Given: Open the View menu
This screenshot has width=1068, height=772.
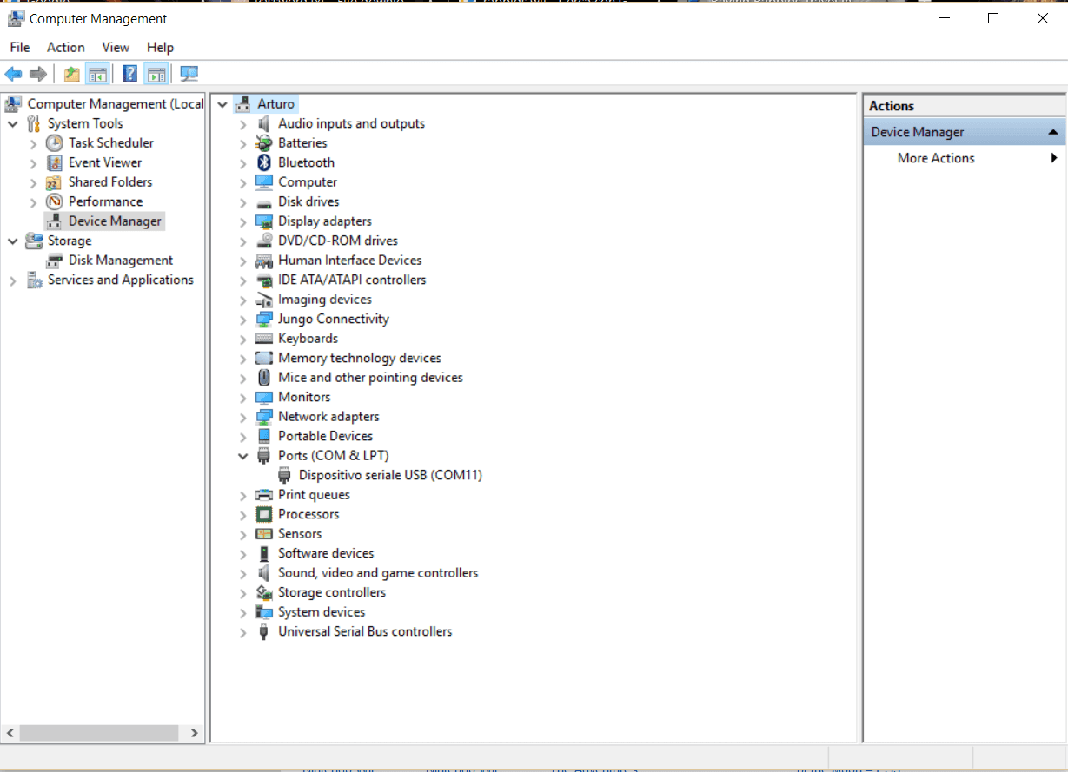Looking at the screenshot, I should 116,47.
